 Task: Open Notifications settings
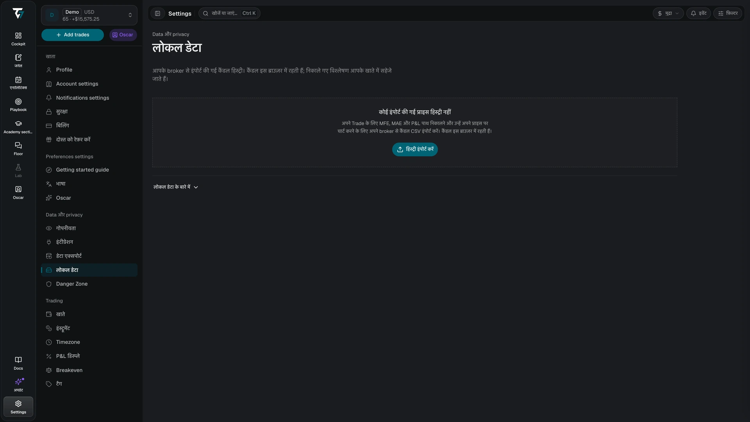coord(89,98)
